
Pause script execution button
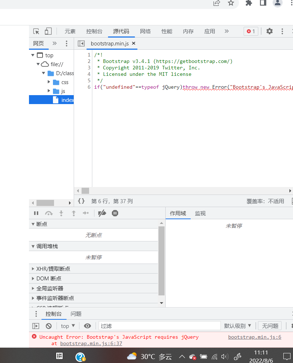pos(36,213)
